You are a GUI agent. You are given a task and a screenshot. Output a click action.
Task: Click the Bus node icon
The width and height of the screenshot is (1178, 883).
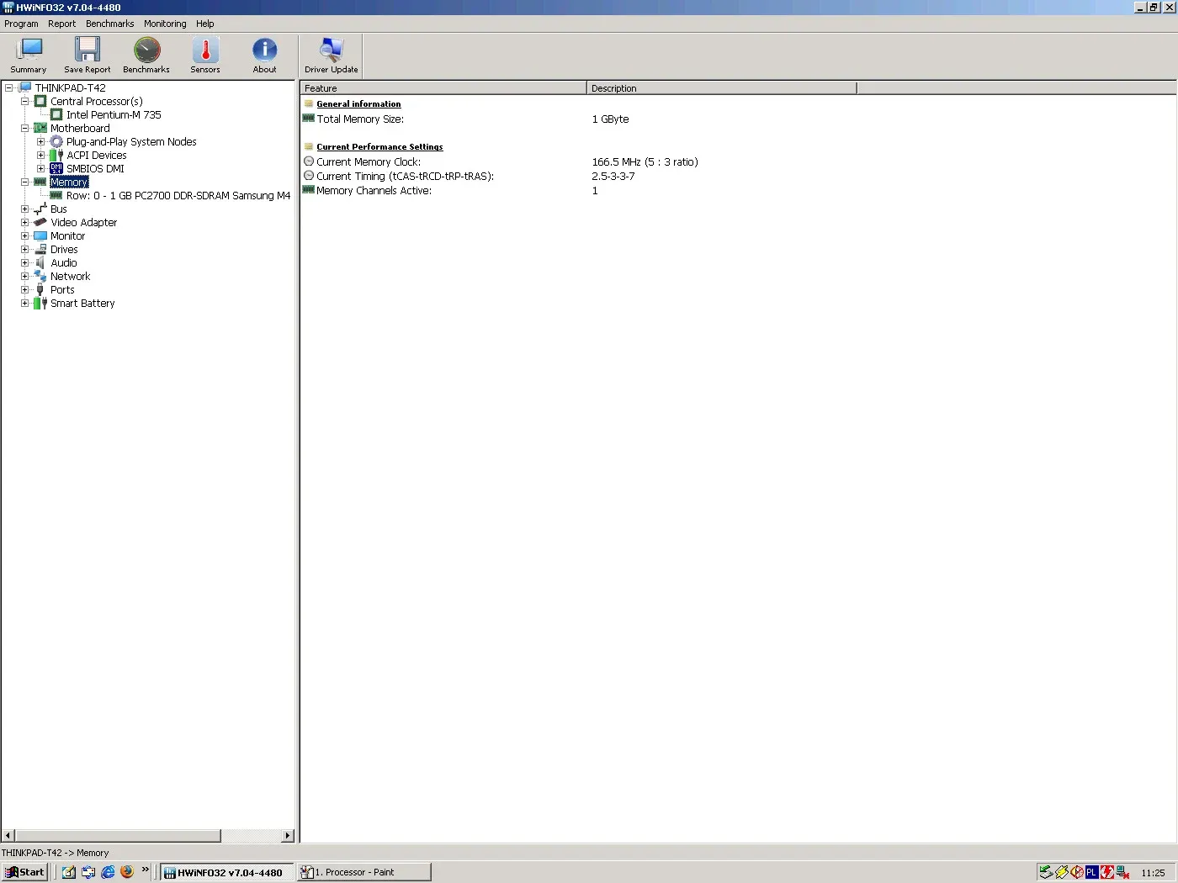pos(40,209)
